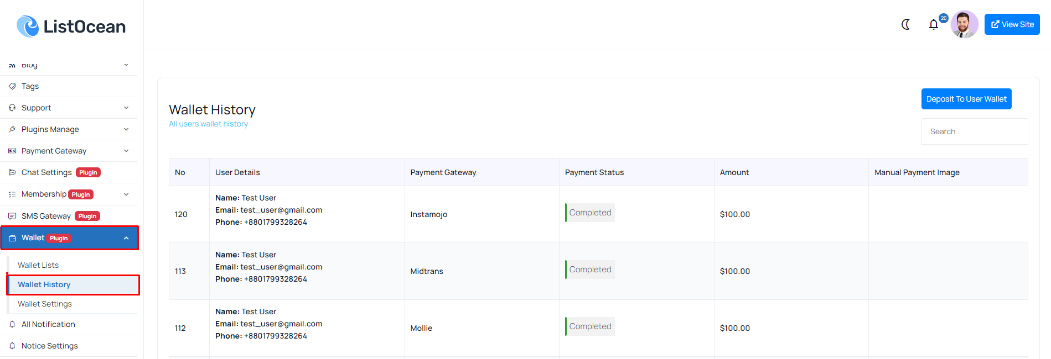Click the Plugins Manage plug icon

12,129
